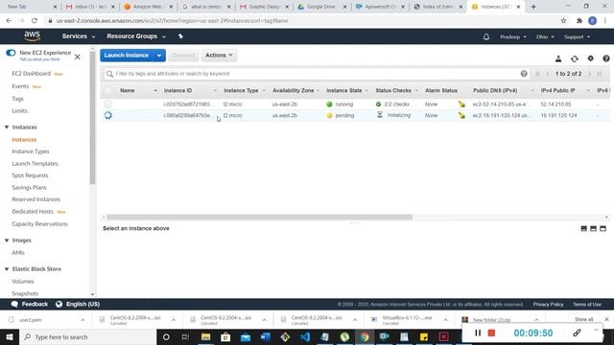Click English (US) language selector

tap(83, 304)
